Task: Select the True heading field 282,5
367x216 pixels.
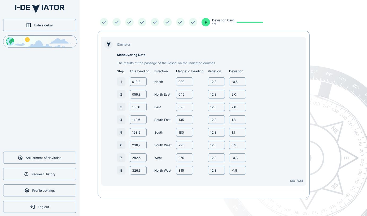Action: click(x=138, y=158)
